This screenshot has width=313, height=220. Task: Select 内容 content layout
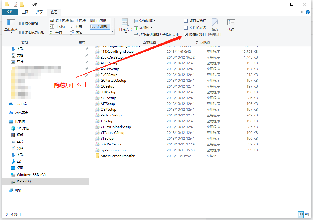click(x=76, y=32)
